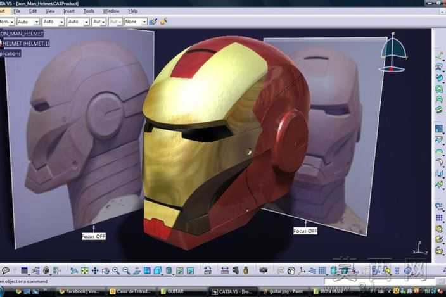Click the Measure Between icon

tap(225, 270)
